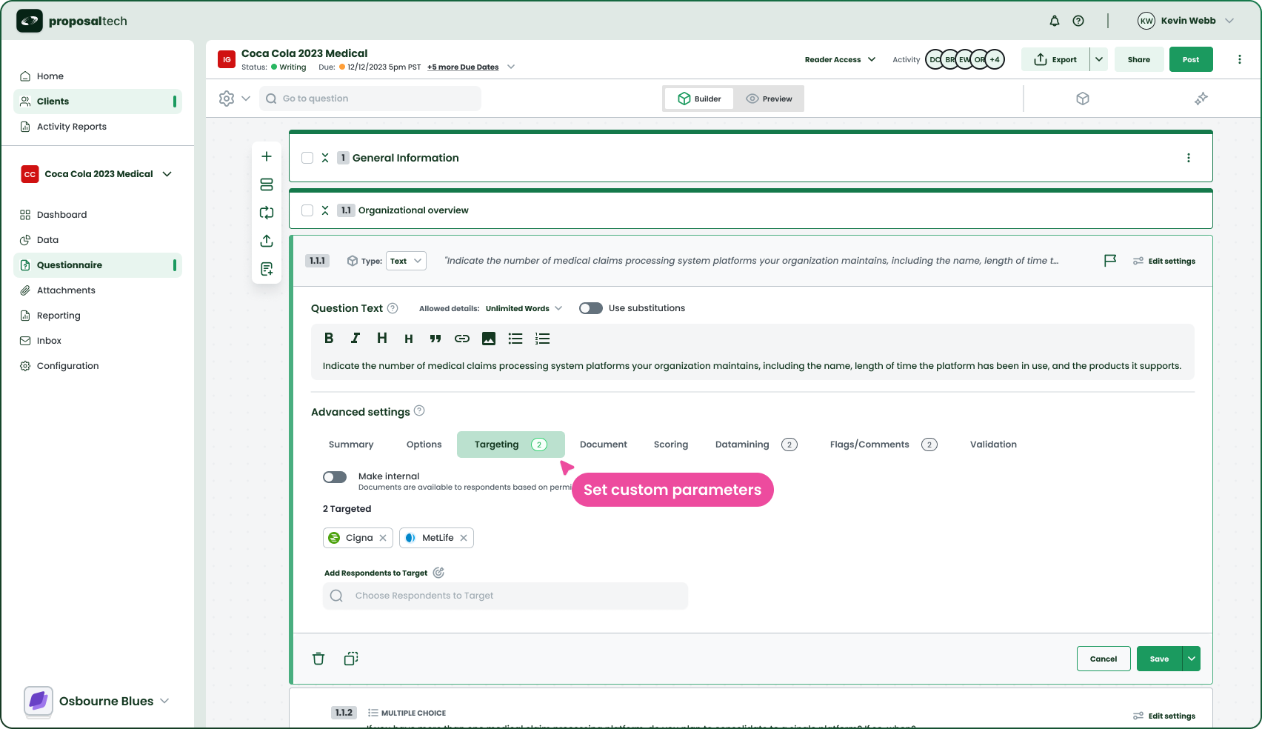This screenshot has height=729, width=1262.
Task: Check the Organizational overview checkbox
Action: [x=307, y=210]
